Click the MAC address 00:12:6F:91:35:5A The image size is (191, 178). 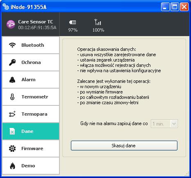click(37, 27)
